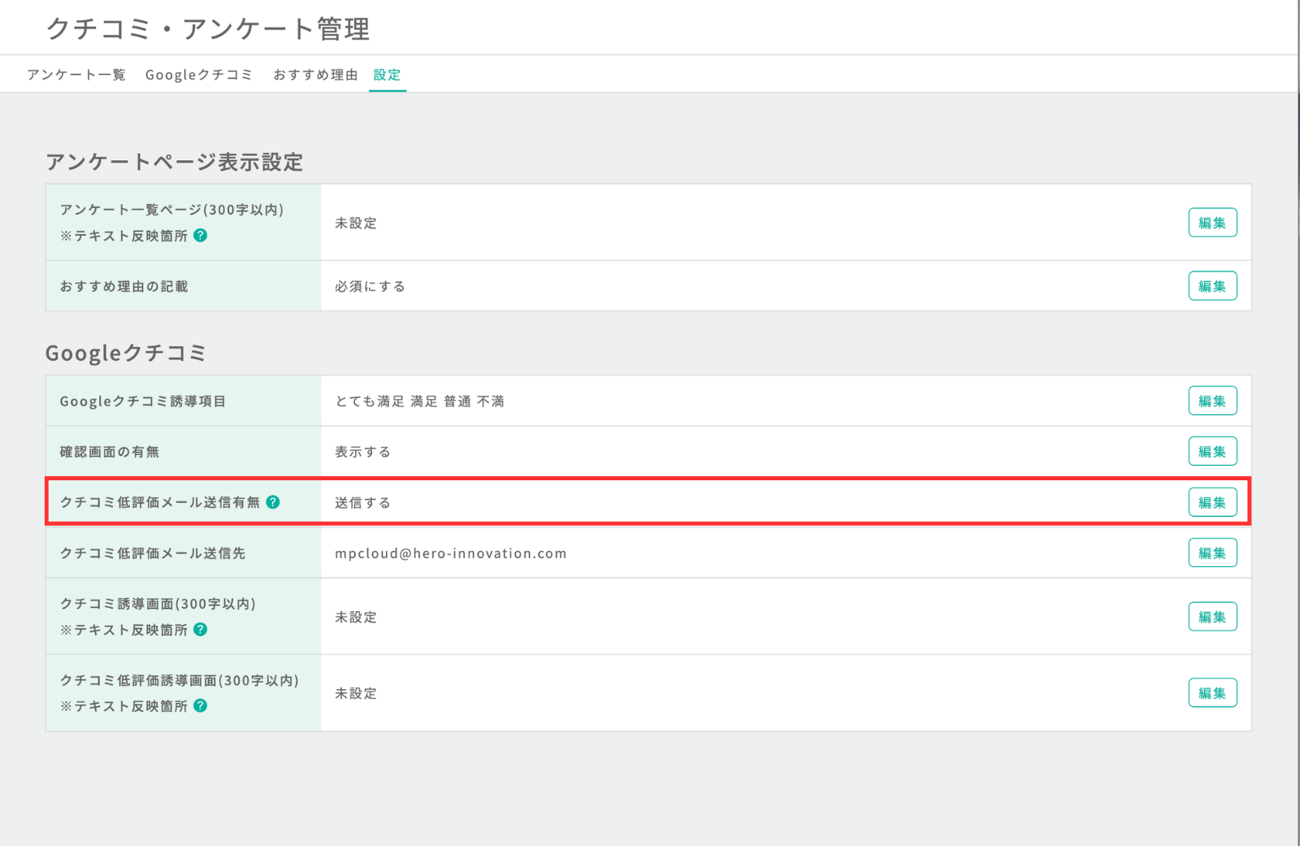Edit クチコミ低評価メール送信有無 setting
Viewport: 1300px width, 846px height.
(x=1212, y=502)
